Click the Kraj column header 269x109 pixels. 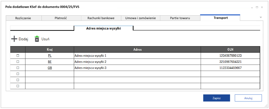point(50,49)
